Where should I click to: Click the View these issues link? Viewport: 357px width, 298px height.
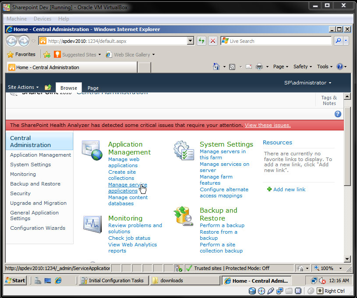pos(268,125)
